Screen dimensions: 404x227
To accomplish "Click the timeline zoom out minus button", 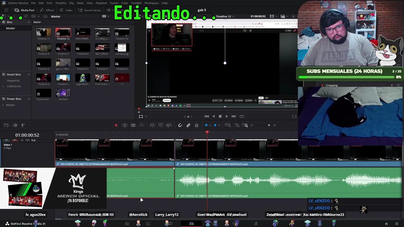I will [x=252, y=125].
